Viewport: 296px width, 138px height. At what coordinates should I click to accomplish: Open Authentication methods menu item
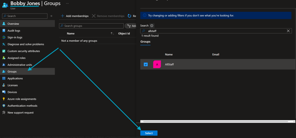click(x=22, y=106)
